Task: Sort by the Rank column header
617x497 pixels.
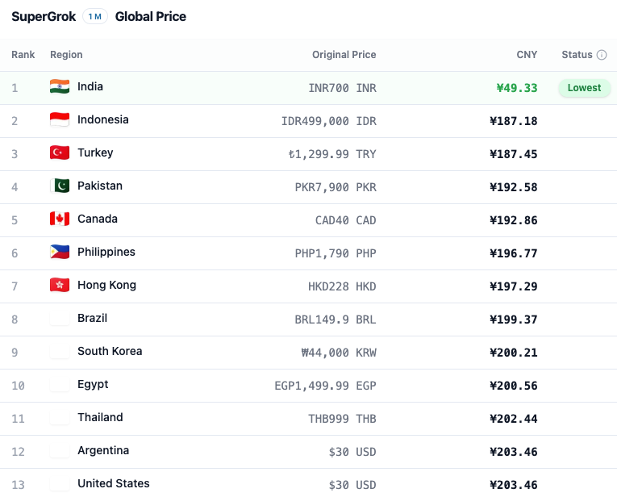Action: pyautogui.click(x=23, y=55)
